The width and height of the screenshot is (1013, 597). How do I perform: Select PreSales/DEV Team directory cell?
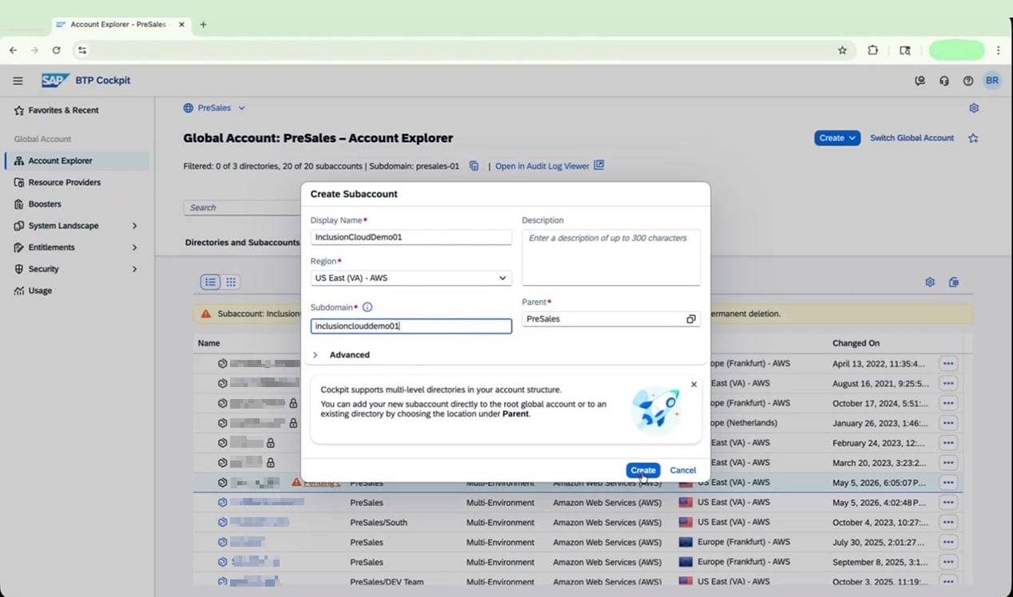tap(387, 582)
